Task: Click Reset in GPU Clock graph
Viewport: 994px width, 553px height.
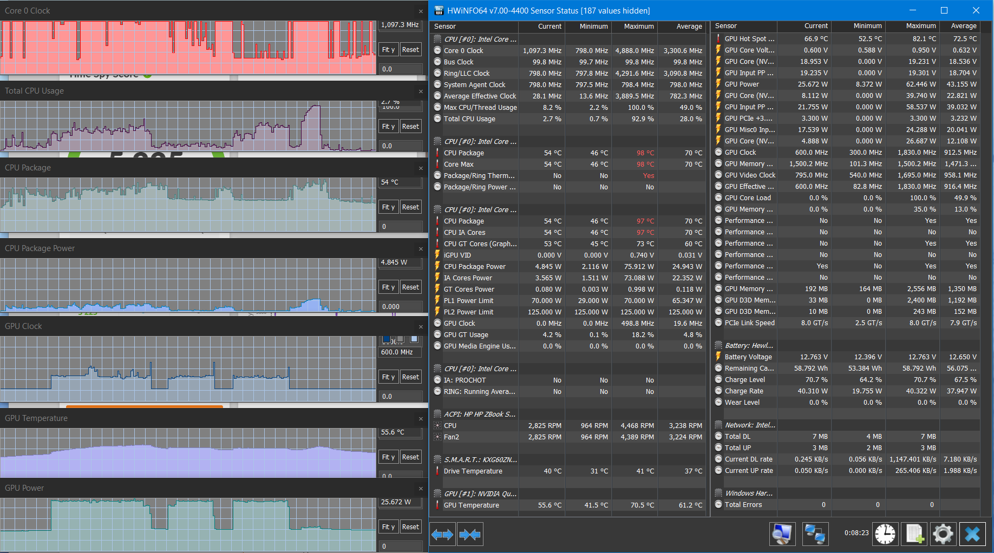Action: point(410,377)
